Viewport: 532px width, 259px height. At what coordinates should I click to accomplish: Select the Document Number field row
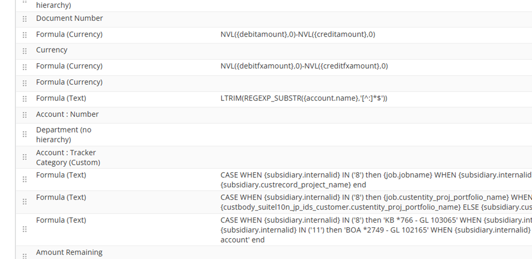(274, 19)
